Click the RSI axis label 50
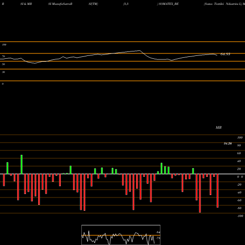245x245 pixels. click(3, 64)
